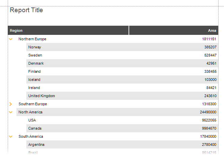The width and height of the screenshot is (224, 155).
Task: Collapse the North America group
Action: (x=11, y=112)
